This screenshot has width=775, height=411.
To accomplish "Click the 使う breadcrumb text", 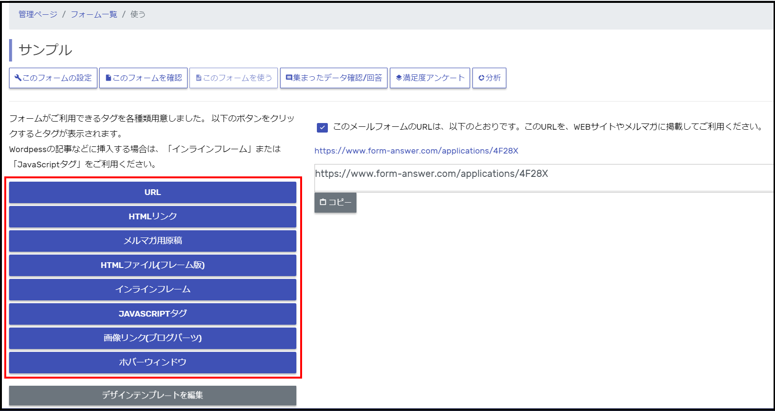I will coord(138,14).
